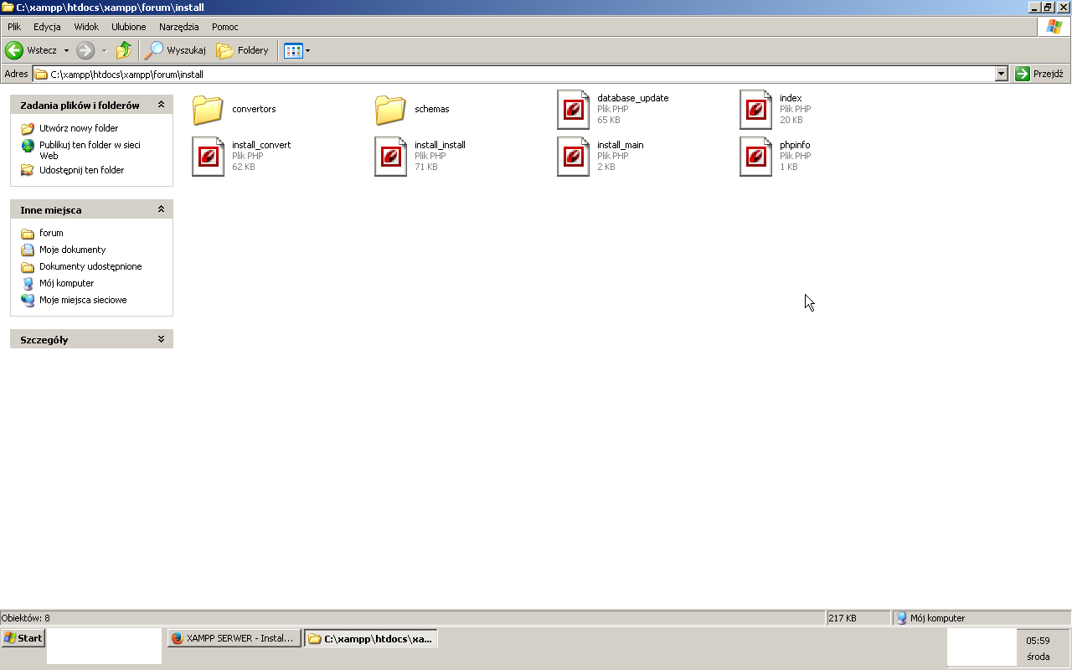The width and height of the screenshot is (1072, 670).
Task: Open the Mój komputer sidebar link
Action: (x=66, y=283)
